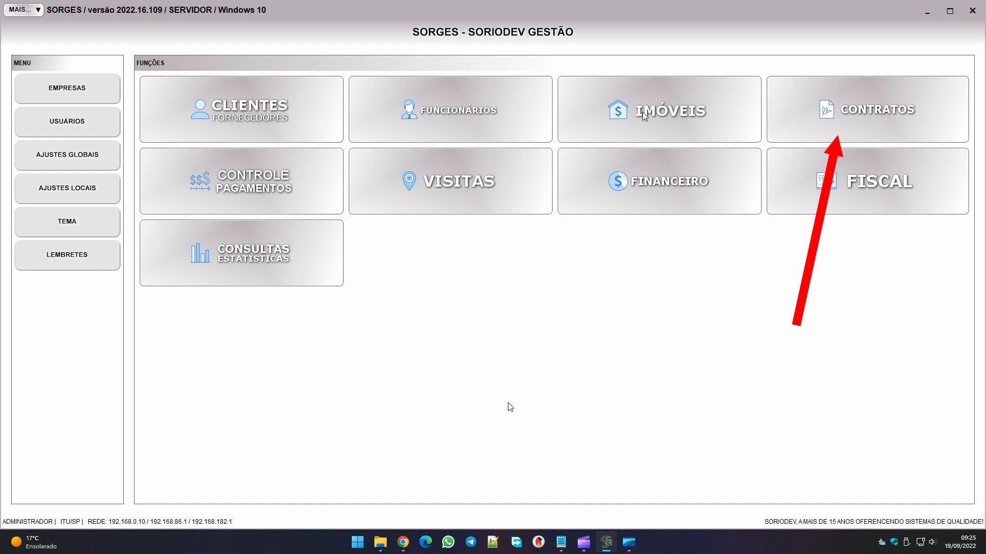Open the Visitas module tile
986x554 pixels.
pos(450,181)
